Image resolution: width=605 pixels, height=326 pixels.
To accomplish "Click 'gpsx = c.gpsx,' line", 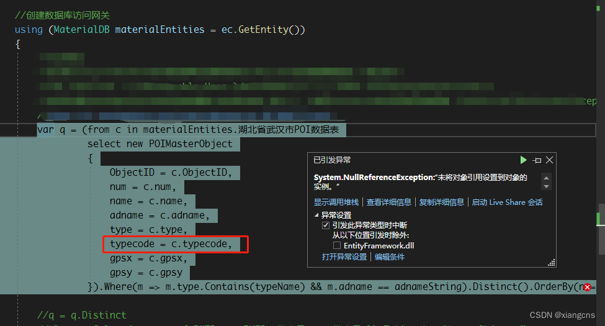I will 148,258.
